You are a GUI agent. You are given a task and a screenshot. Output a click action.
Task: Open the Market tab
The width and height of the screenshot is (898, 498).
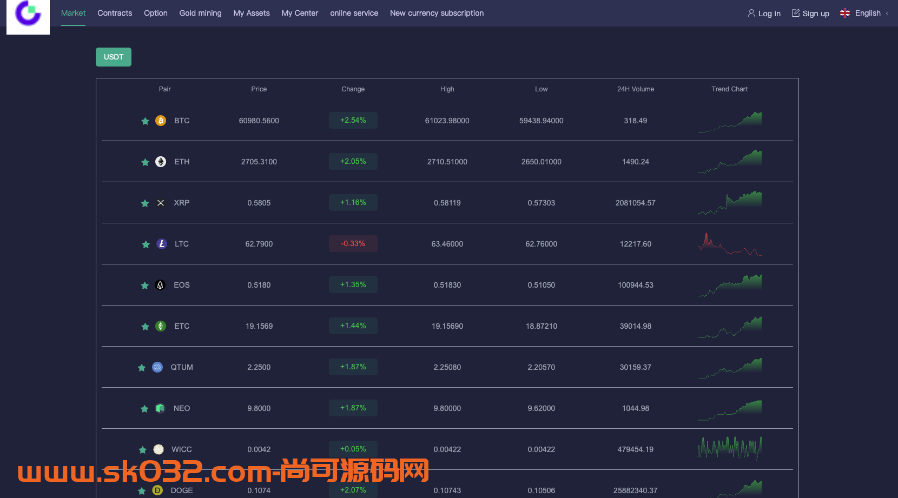click(73, 13)
